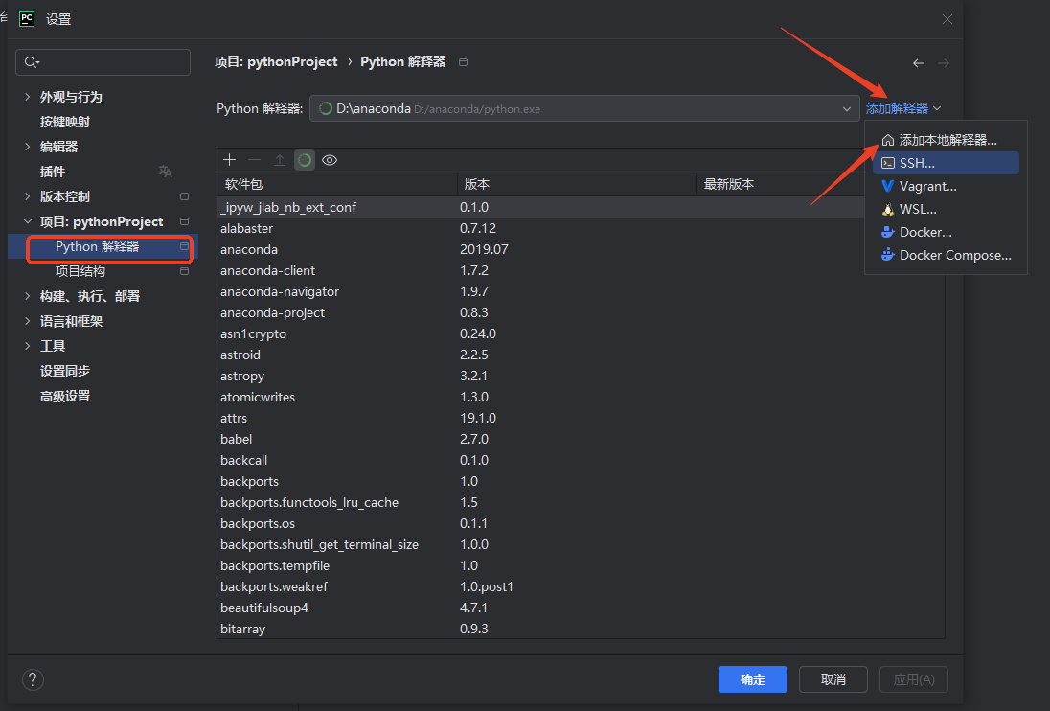Click the minus icon to uninstall a package
Screen dimensions: 1050x711
click(x=255, y=160)
